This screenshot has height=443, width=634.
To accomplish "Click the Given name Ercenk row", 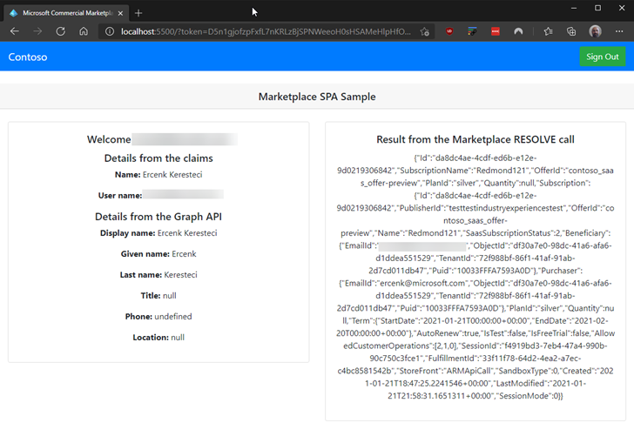I will [158, 254].
